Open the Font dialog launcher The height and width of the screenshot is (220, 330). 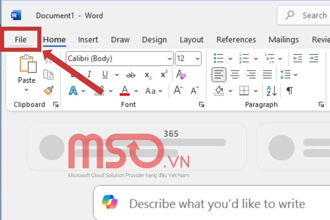tap(202, 105)
